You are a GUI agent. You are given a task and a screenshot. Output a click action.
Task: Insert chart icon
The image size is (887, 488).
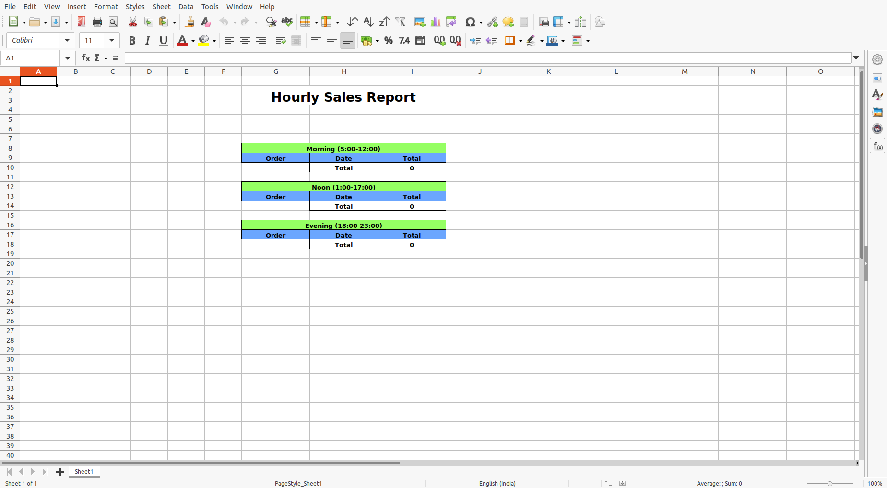pos(436,22)
